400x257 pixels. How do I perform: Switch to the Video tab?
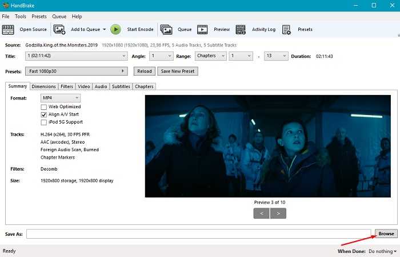click(83, 86)
